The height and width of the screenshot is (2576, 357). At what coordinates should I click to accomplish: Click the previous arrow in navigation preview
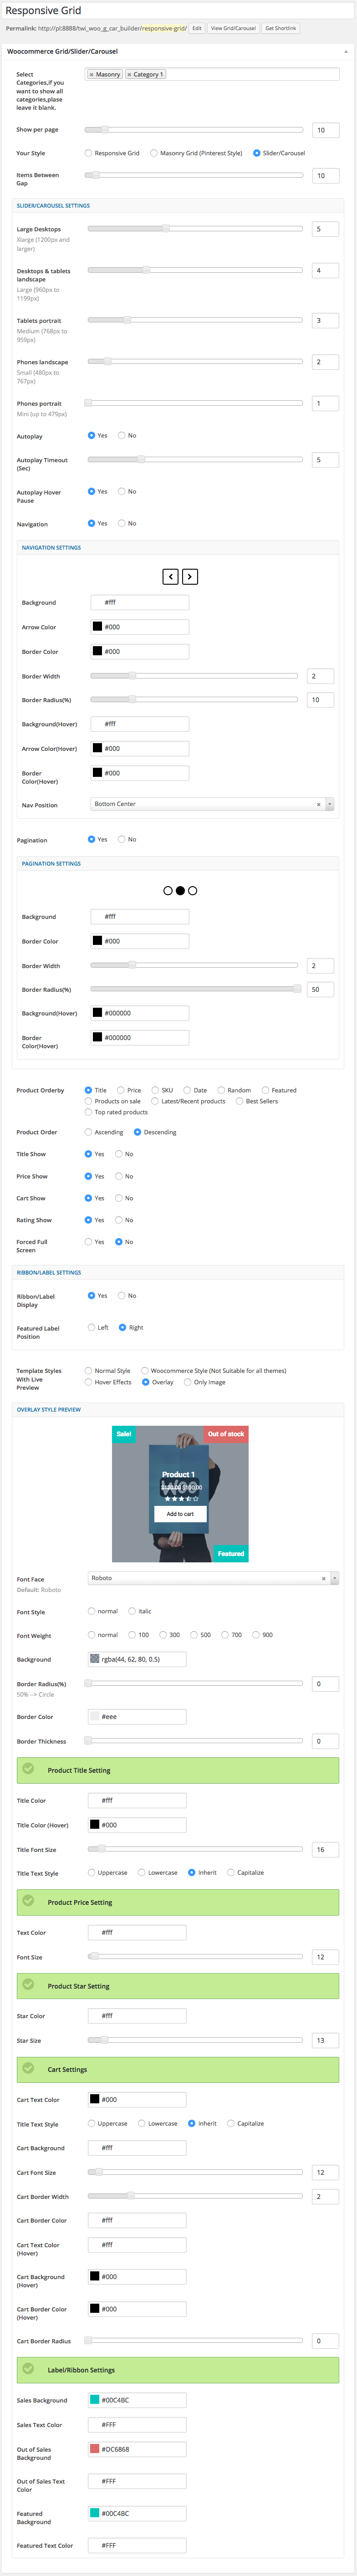coord(171,576)
